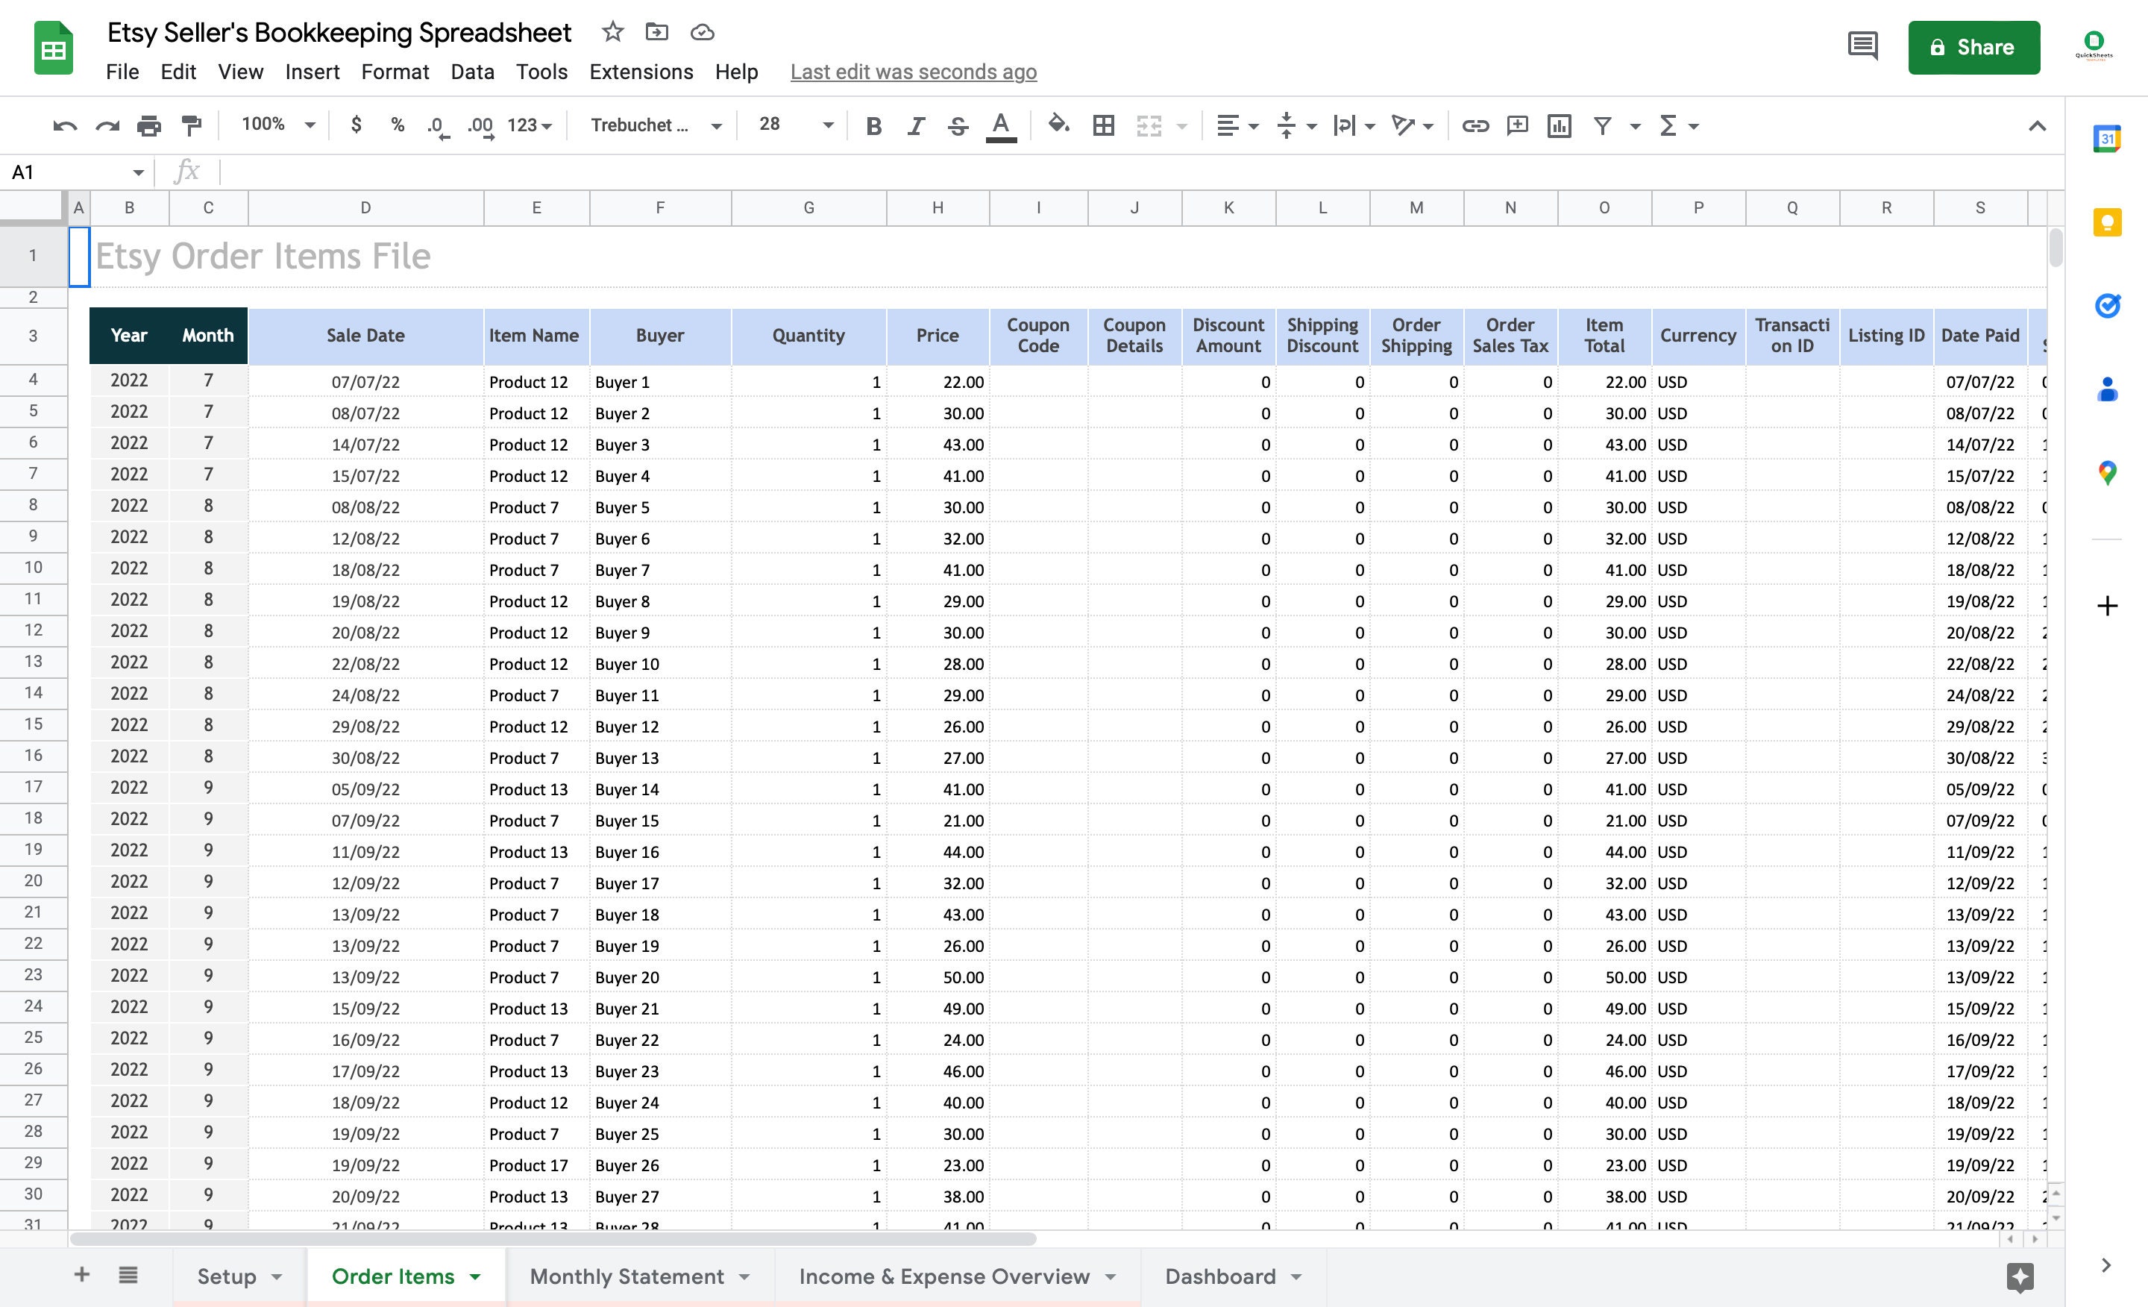Expand the zoom level dropdown
The height and width of the screenshot is (1307, 2148).
[310, 125]
